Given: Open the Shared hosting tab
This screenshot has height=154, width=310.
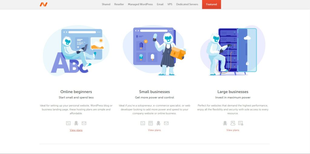Looking at the screenshot, I should click(x=106, y=4).
